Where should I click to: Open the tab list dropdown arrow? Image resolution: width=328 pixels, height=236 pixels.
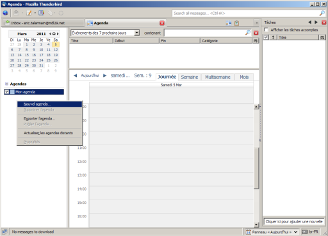click(x=256, y=23)
